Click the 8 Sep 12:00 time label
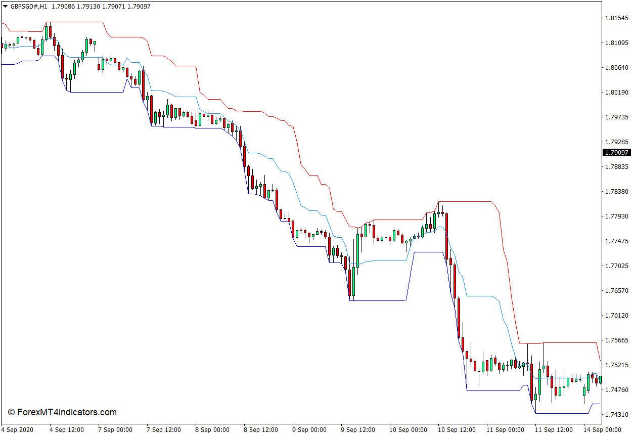634x436 pixels. 260,430
